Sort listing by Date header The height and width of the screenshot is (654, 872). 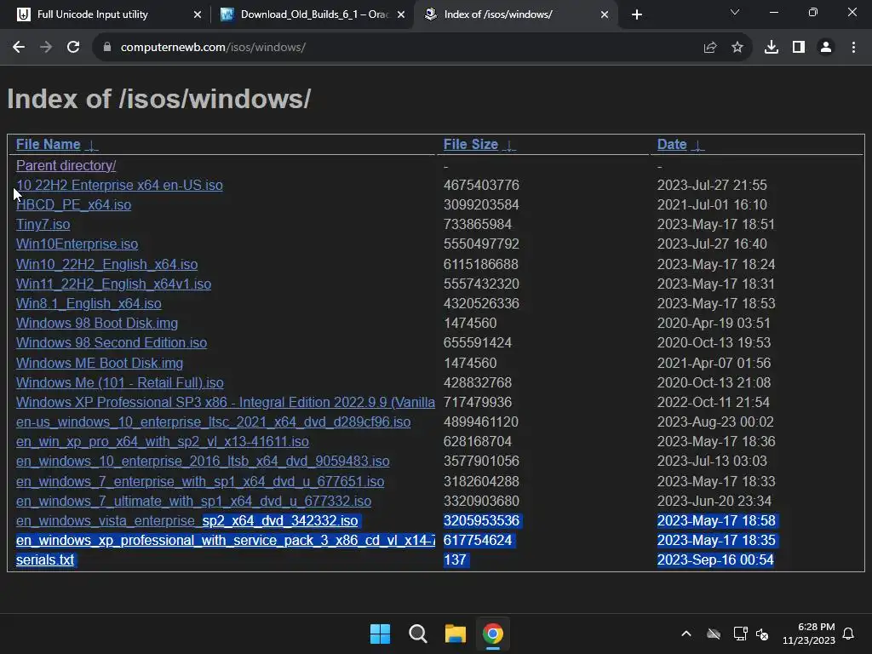pos(672,145)
